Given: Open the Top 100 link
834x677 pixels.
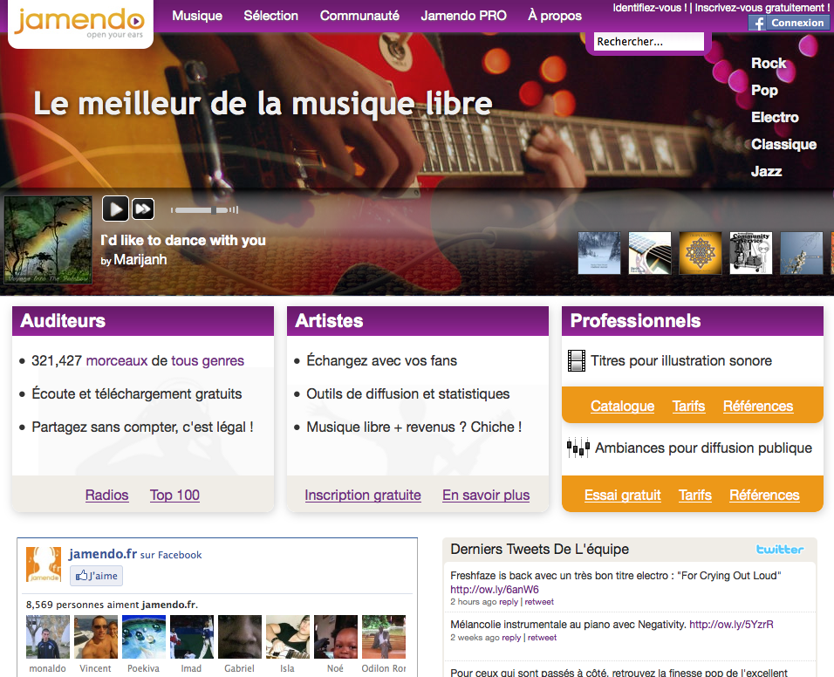Looking at the screenshot, I should (x=174, y=495).
